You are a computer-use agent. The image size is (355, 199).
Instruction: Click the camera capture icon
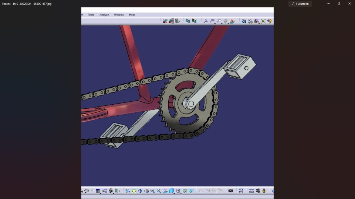231,191
